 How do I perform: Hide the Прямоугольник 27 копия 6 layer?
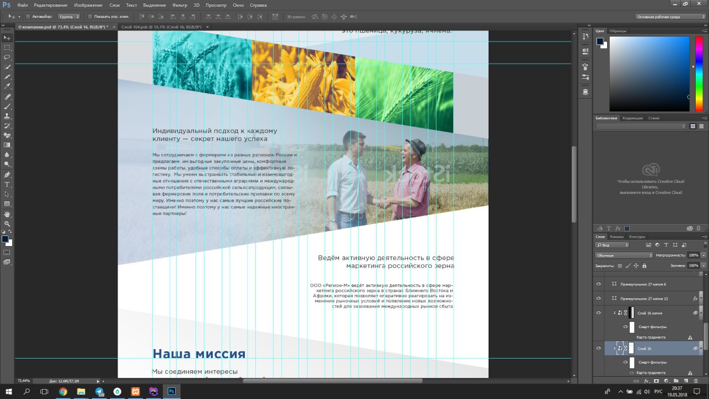click(598, 284)
